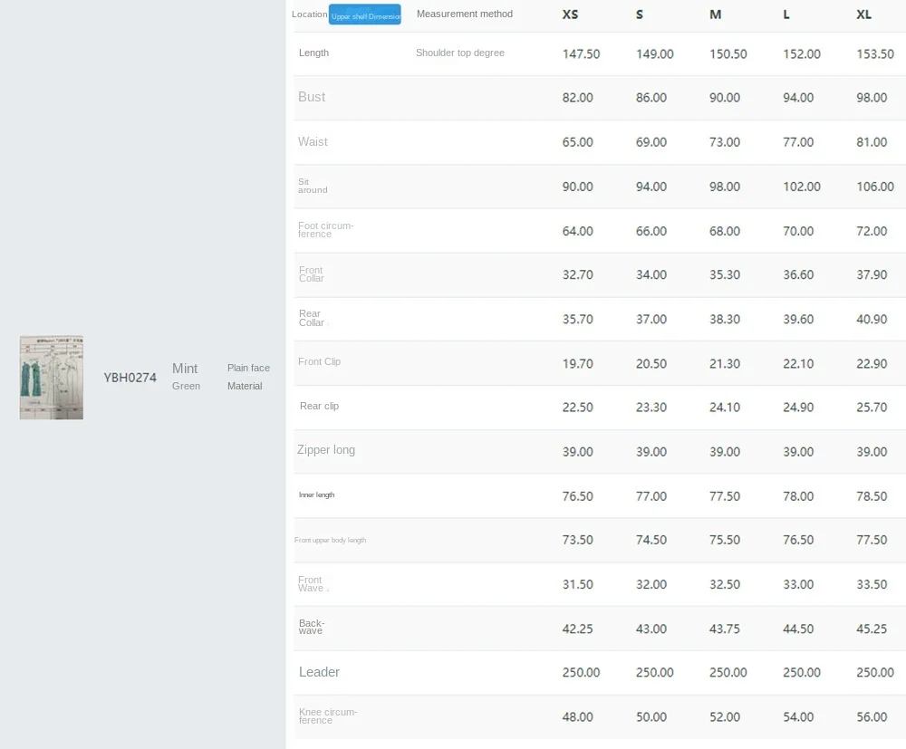Select the Zipper long row label
This screenshot has width=906, height=749.
point(326,450)
